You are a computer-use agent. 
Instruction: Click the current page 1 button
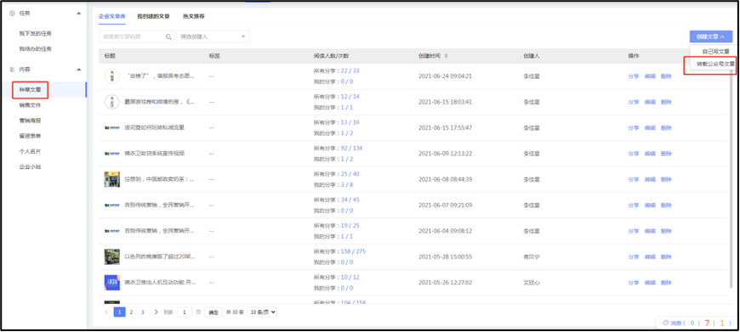[x=120, y=312]
